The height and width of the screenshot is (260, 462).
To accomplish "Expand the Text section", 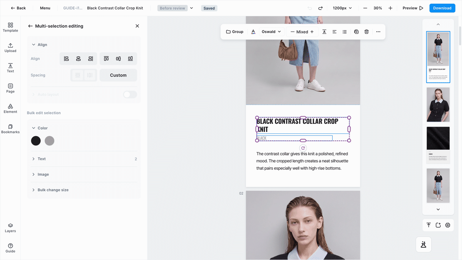I will pos(84,159).
